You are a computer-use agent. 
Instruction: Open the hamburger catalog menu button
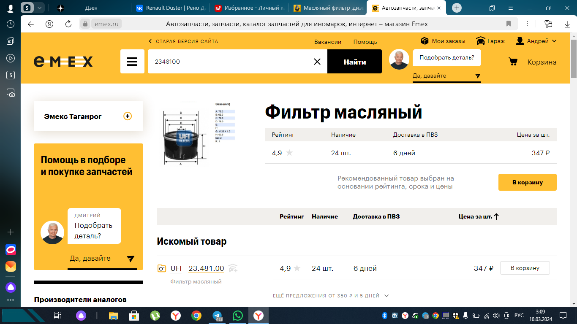click(x=132, y=62)
